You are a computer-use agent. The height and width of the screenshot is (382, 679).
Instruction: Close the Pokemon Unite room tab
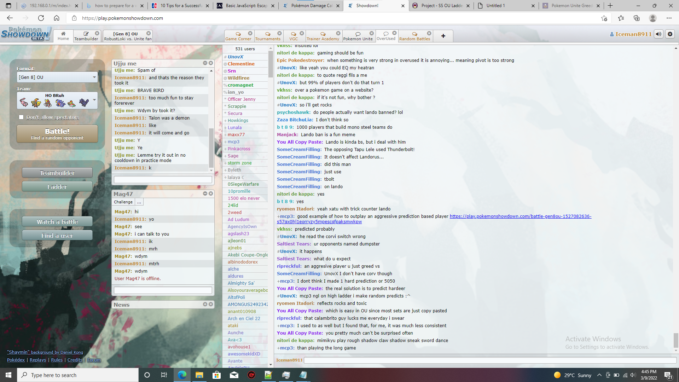pos(372,33)
